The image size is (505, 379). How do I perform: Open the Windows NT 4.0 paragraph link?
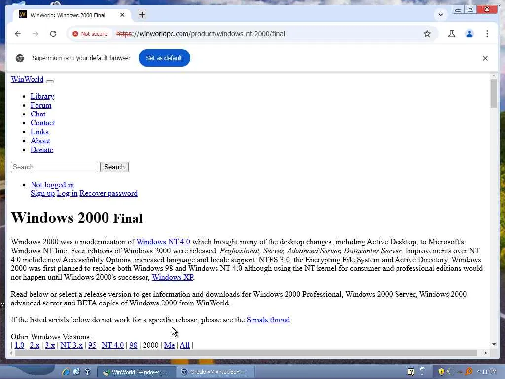(x=163, y=242)
